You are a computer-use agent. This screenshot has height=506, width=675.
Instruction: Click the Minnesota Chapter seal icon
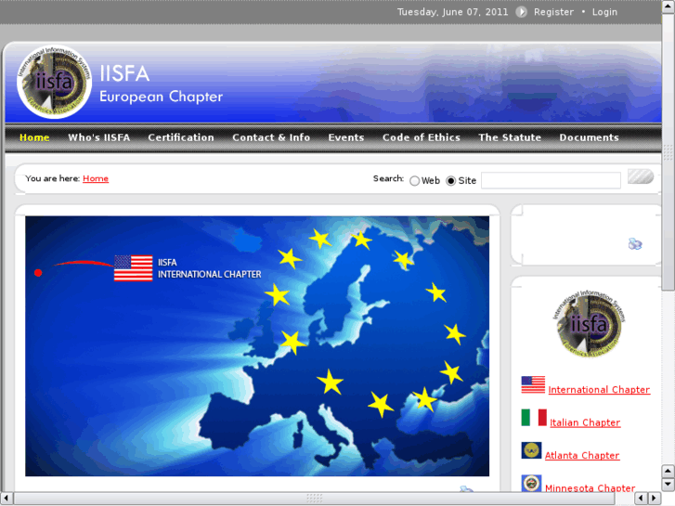click(531, 483)
